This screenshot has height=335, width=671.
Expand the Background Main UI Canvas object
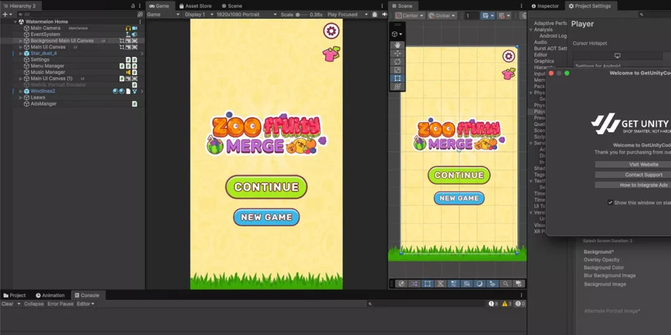pos(20,41)
